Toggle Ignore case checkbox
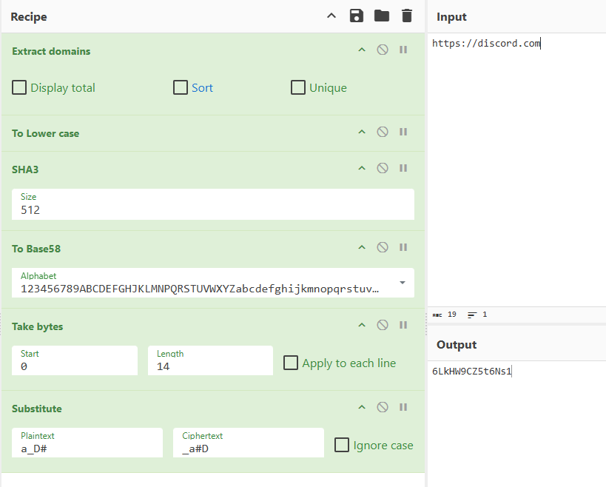Screen dimensions: 606x487 (x=342, y=445)
